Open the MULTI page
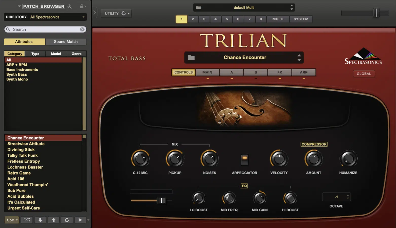Image resolution: width=396 pixels, height=228 pixels. coord(278,19)
